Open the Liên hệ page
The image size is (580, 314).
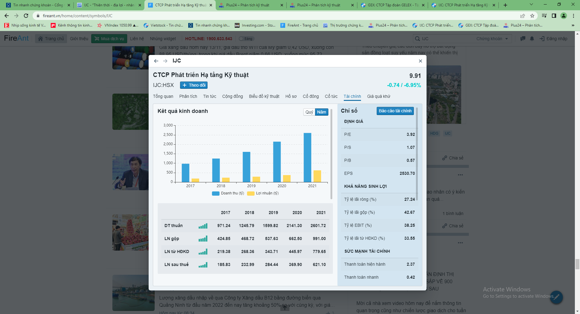point(137,39)
